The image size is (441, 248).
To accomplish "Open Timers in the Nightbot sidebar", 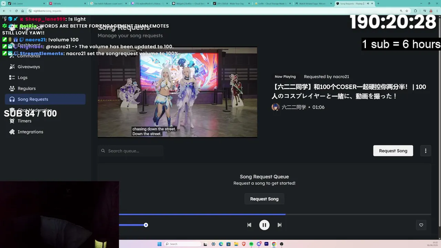I will click(x=24, y=121).
